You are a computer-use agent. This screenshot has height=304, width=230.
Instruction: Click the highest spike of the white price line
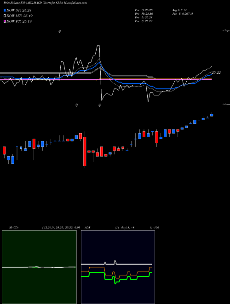[98, 46]
